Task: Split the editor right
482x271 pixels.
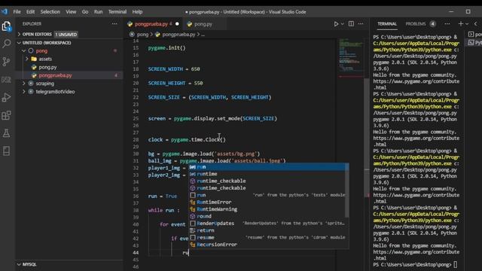Action: [x=351, y=24]
